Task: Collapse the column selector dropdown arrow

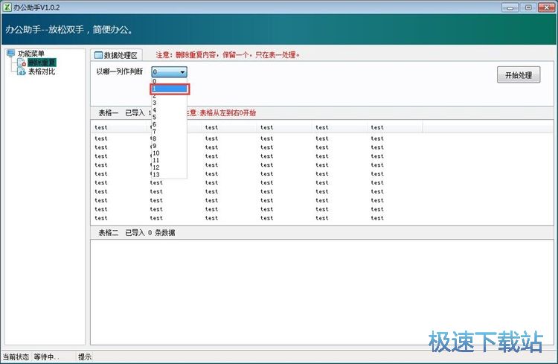Action: 182,72
